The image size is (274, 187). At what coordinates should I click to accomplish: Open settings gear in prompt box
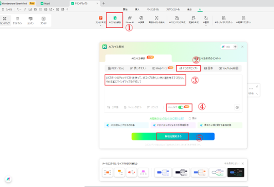pyautogui.click(x=237, y=107)
